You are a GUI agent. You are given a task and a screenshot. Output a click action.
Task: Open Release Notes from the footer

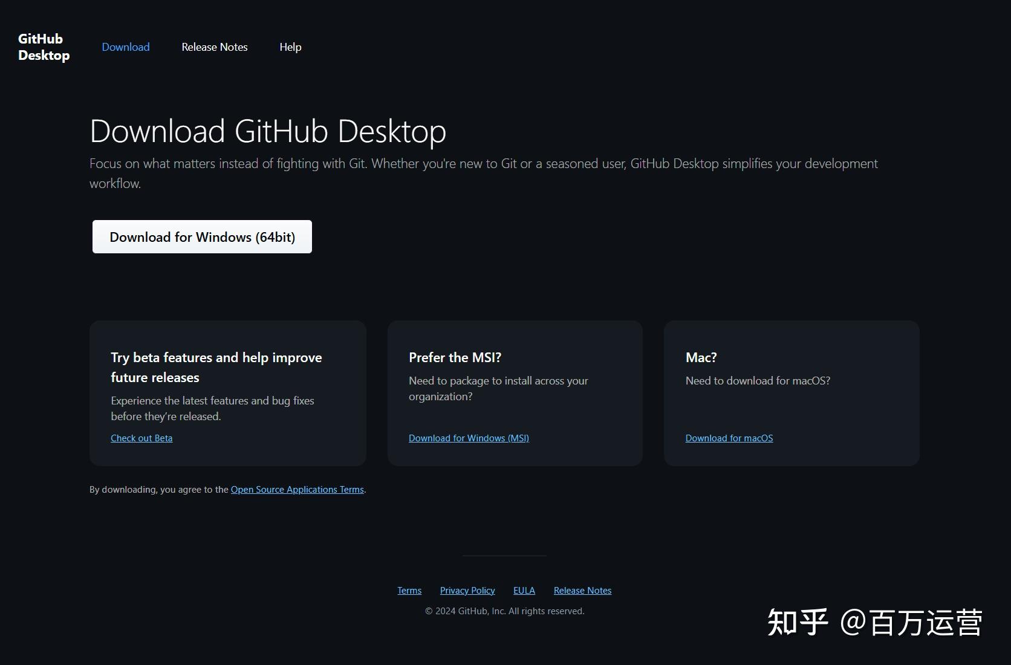[582, 590]
